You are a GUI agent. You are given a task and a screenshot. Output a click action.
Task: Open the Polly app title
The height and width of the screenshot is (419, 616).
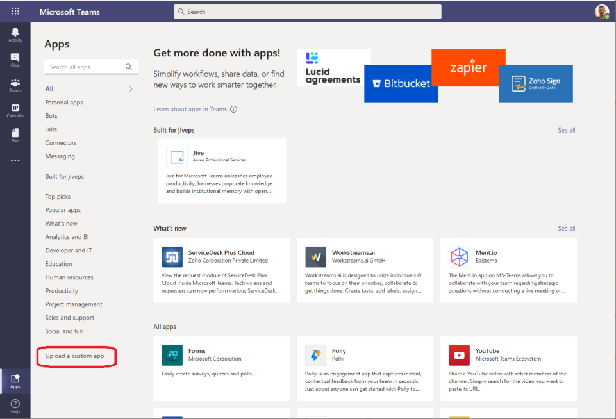click(x=338, y=350)
